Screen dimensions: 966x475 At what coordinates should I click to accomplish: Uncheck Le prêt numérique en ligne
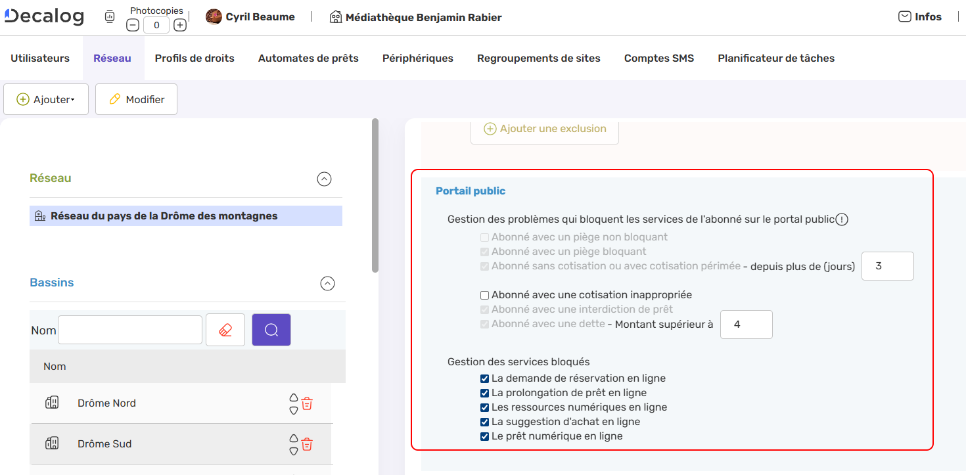pos(484,436)
